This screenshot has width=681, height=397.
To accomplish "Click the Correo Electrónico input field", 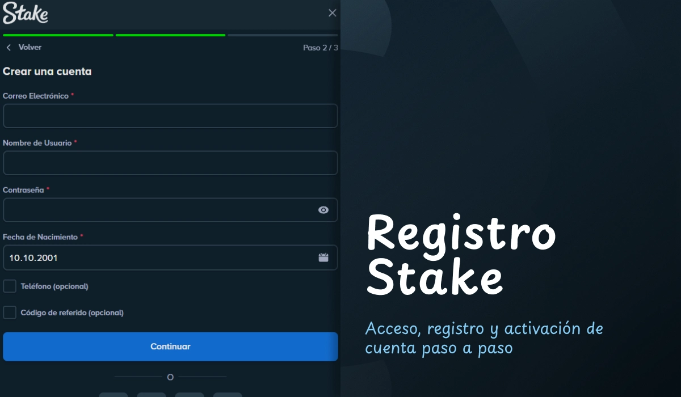I will click(170, 116).
